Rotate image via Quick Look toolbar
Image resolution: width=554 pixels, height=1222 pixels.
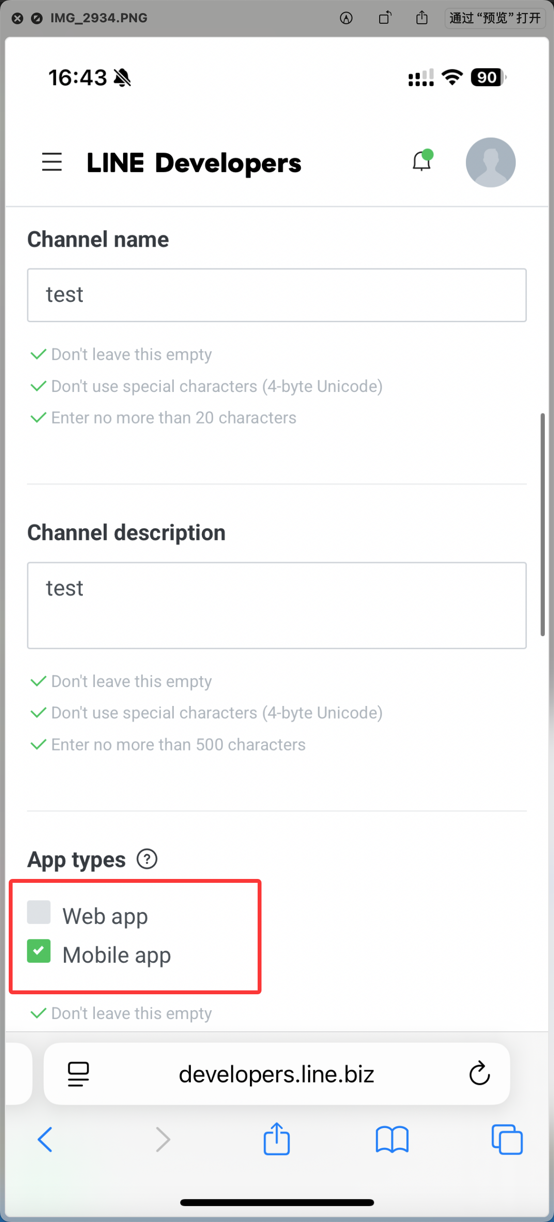pyautogui.click(x=385, y=18)
